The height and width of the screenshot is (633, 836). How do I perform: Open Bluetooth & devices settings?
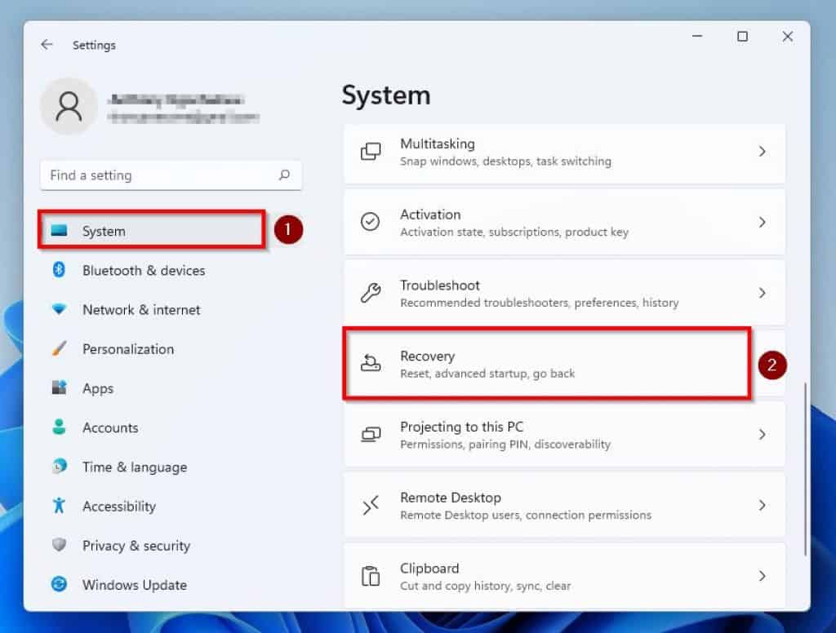[171, 270]
